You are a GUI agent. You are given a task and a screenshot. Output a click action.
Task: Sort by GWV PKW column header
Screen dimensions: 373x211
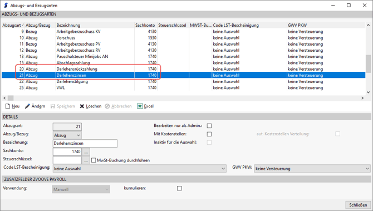pos(326,25)
